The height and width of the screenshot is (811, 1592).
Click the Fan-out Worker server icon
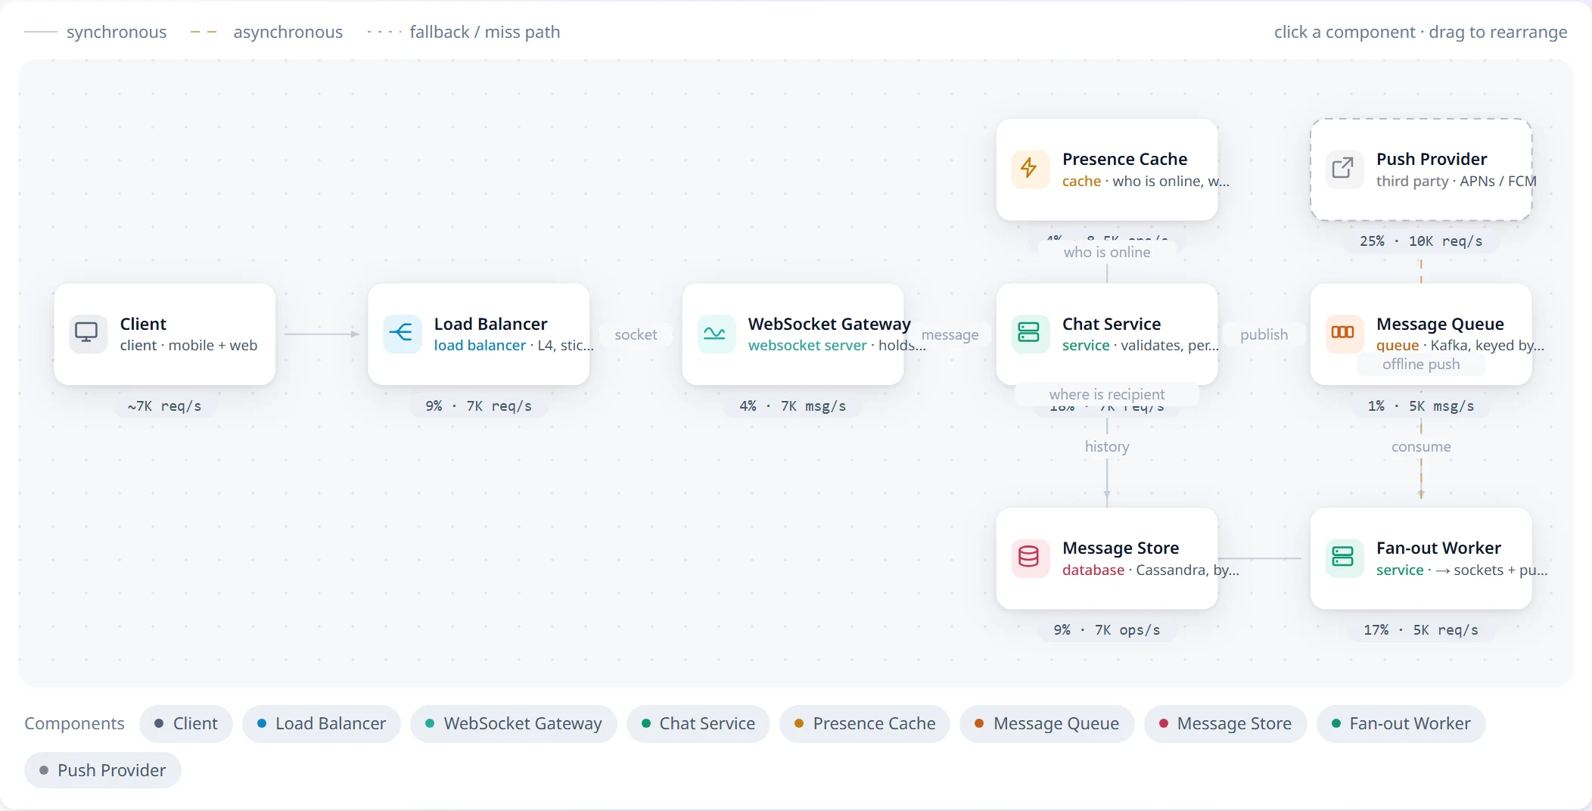(x=1344, y=558)
